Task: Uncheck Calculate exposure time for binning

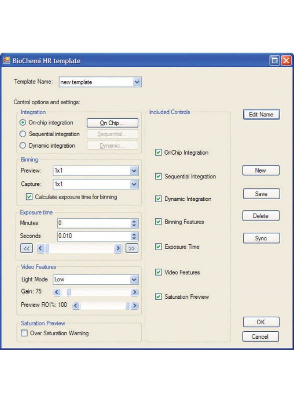Action: click(30, 197)
